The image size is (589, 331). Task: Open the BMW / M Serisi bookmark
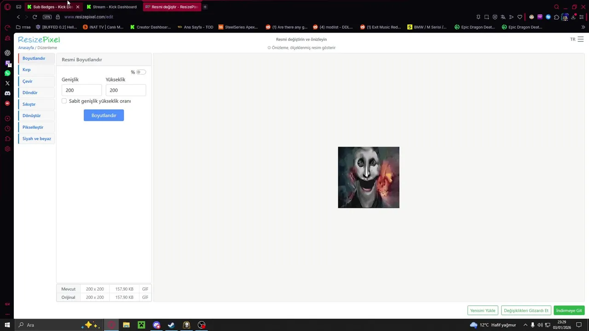[427, 27]
